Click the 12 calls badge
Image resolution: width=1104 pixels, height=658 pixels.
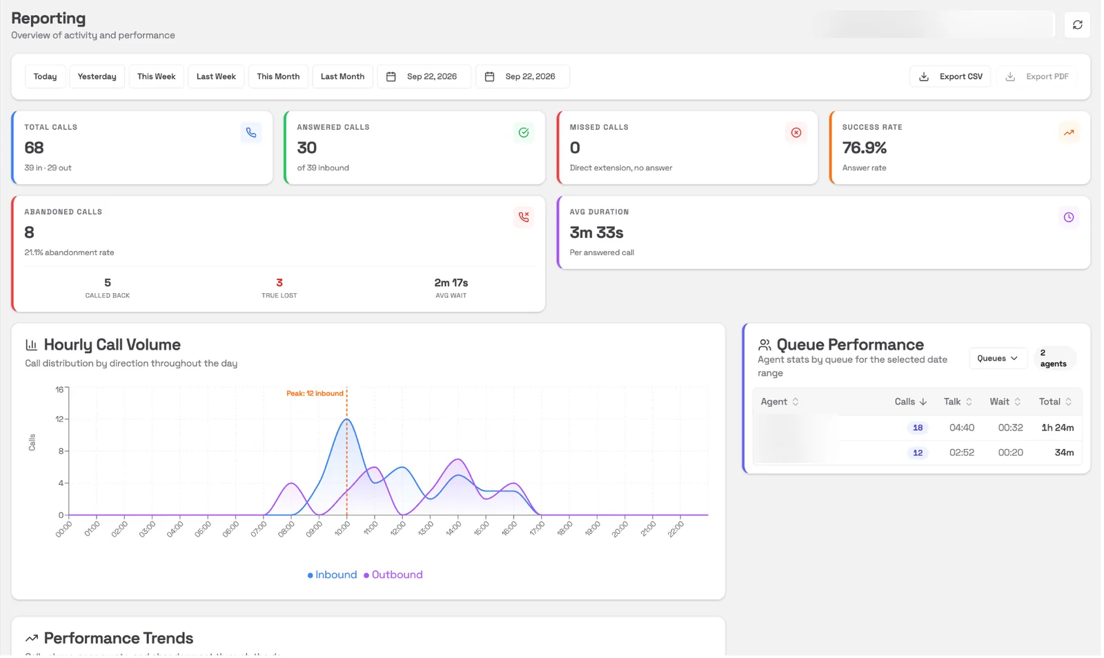[918, 453]
